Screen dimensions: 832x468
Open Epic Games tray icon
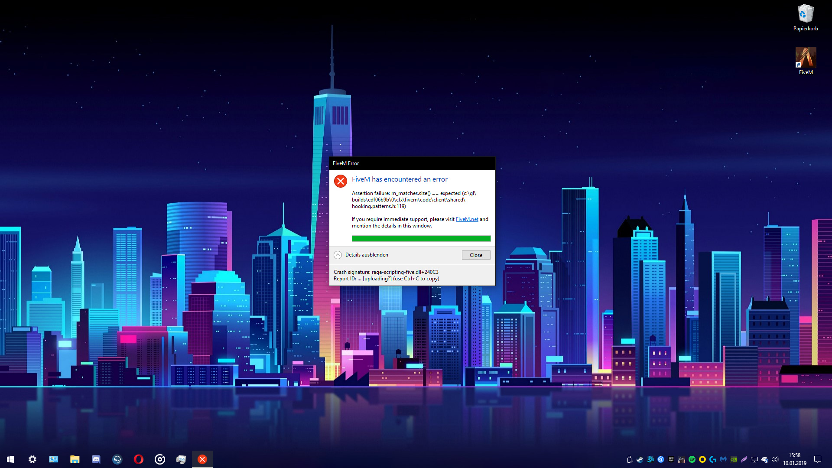tap(671, 459)
